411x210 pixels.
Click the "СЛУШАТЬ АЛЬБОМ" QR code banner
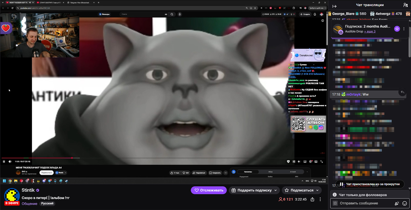(308, 124)
